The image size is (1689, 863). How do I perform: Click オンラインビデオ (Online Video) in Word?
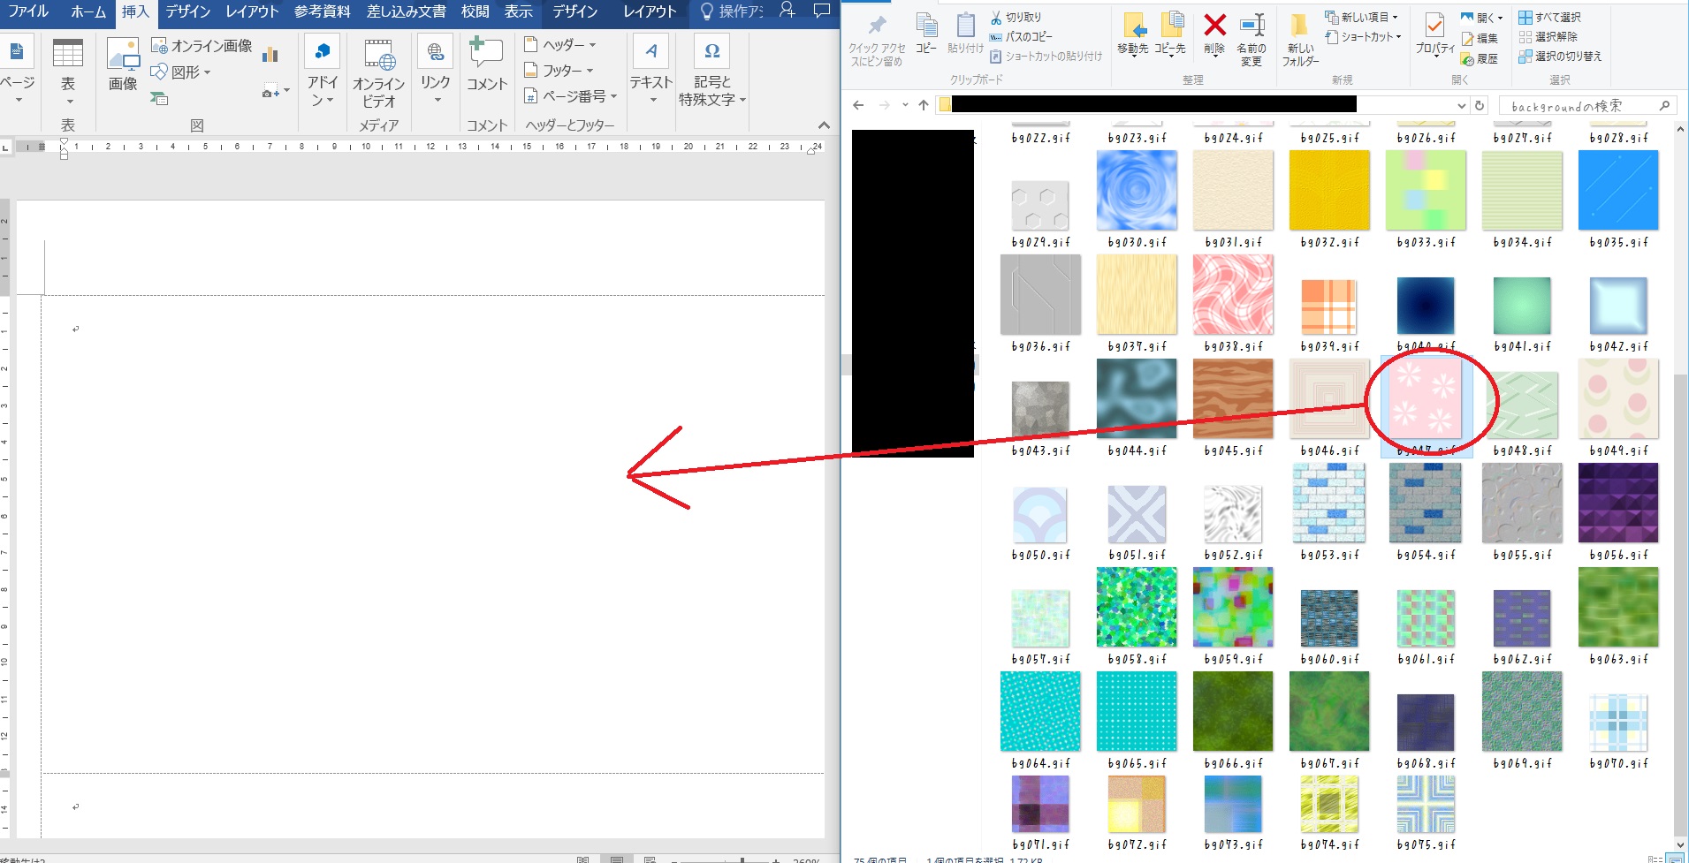[379, 74]
